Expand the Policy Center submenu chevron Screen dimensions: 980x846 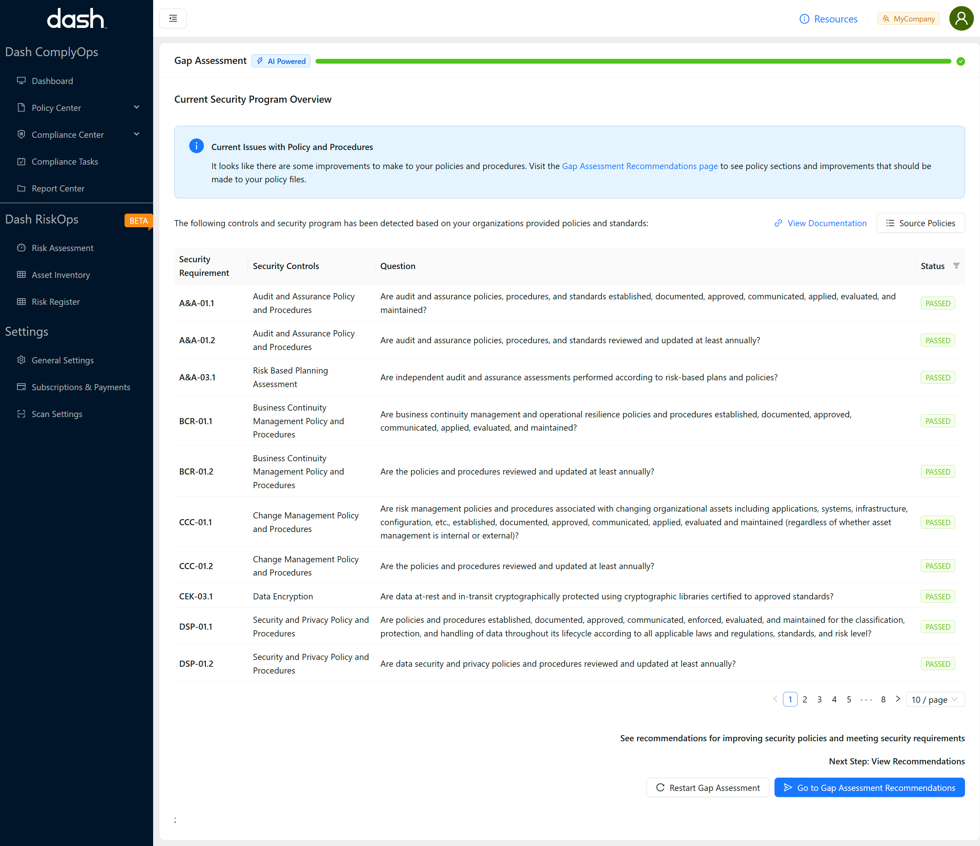(x=137, y=107)
